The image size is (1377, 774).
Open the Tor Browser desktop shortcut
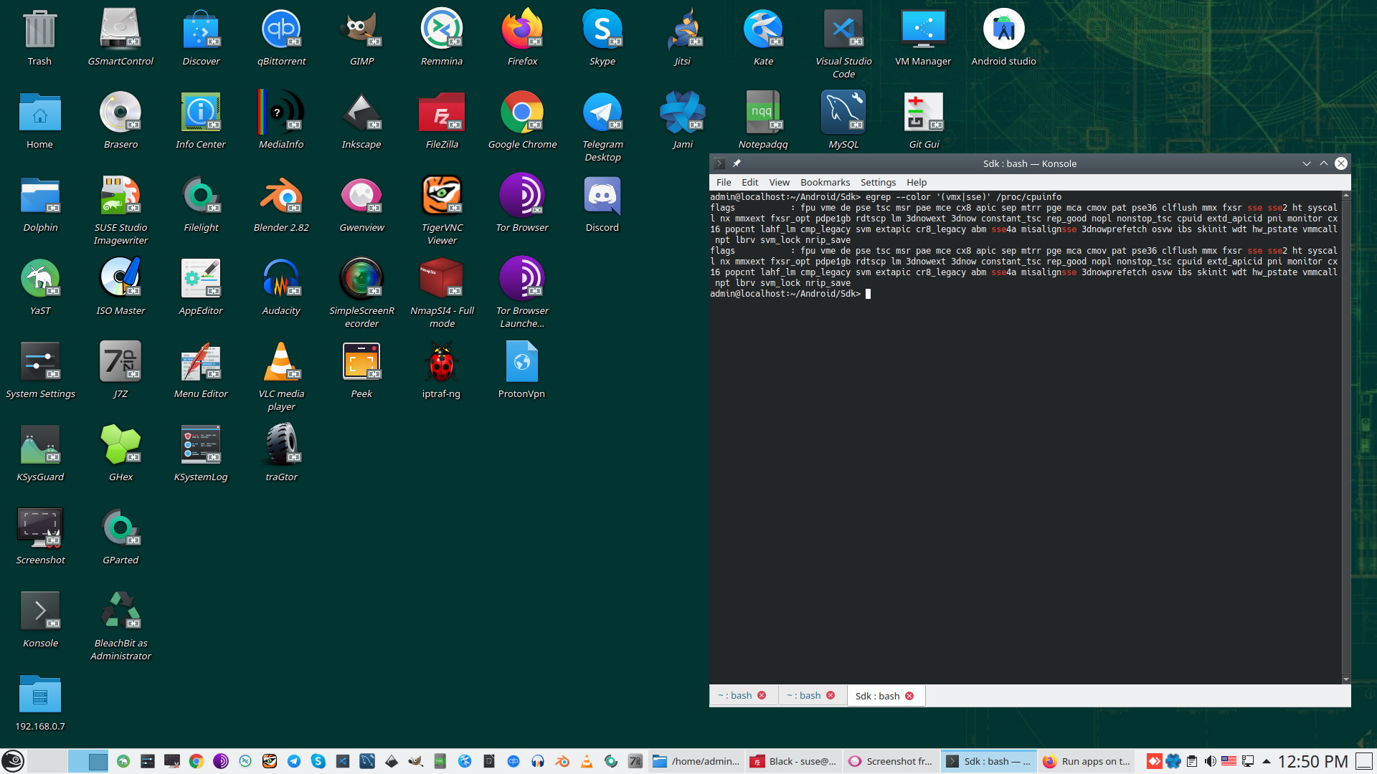tap(522, 196)
